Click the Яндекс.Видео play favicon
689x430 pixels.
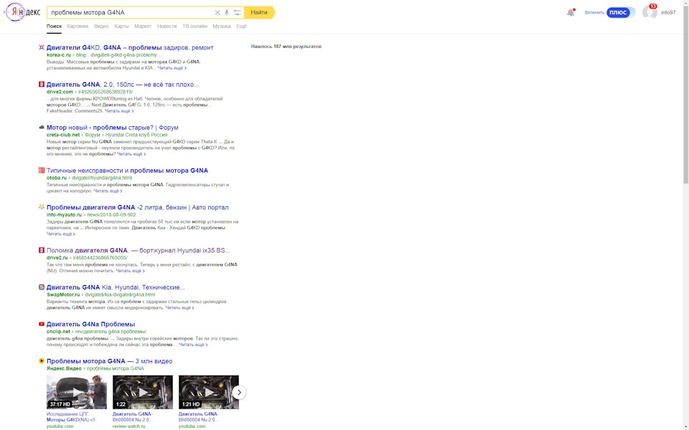coord(42,360)
